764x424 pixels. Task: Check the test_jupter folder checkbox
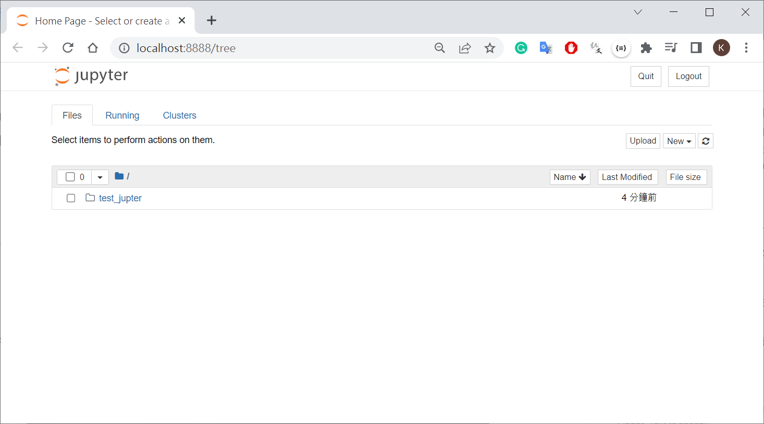pos(71,198)
